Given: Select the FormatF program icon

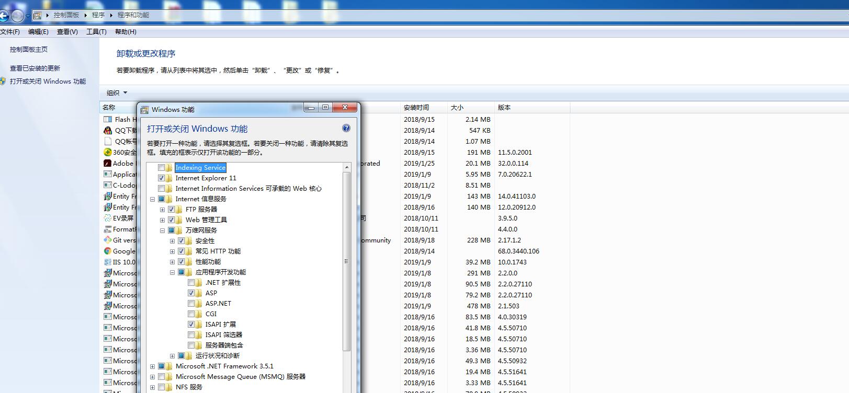Looking at the screenshot, I should click(108, 229).
